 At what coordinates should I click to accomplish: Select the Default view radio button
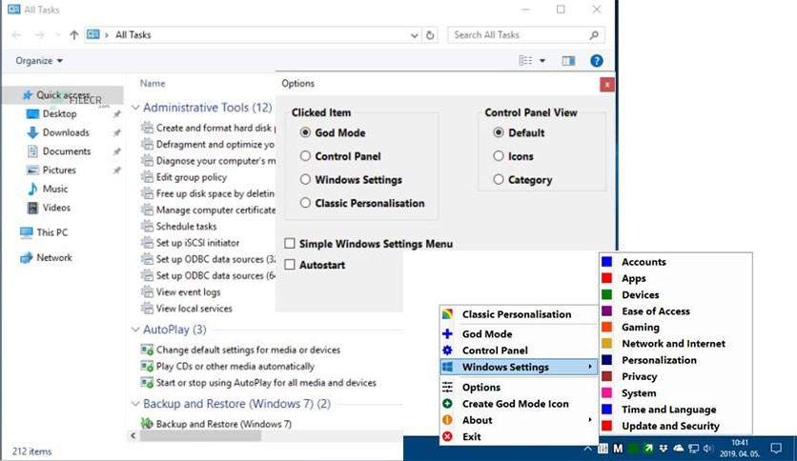click(499, 132)
